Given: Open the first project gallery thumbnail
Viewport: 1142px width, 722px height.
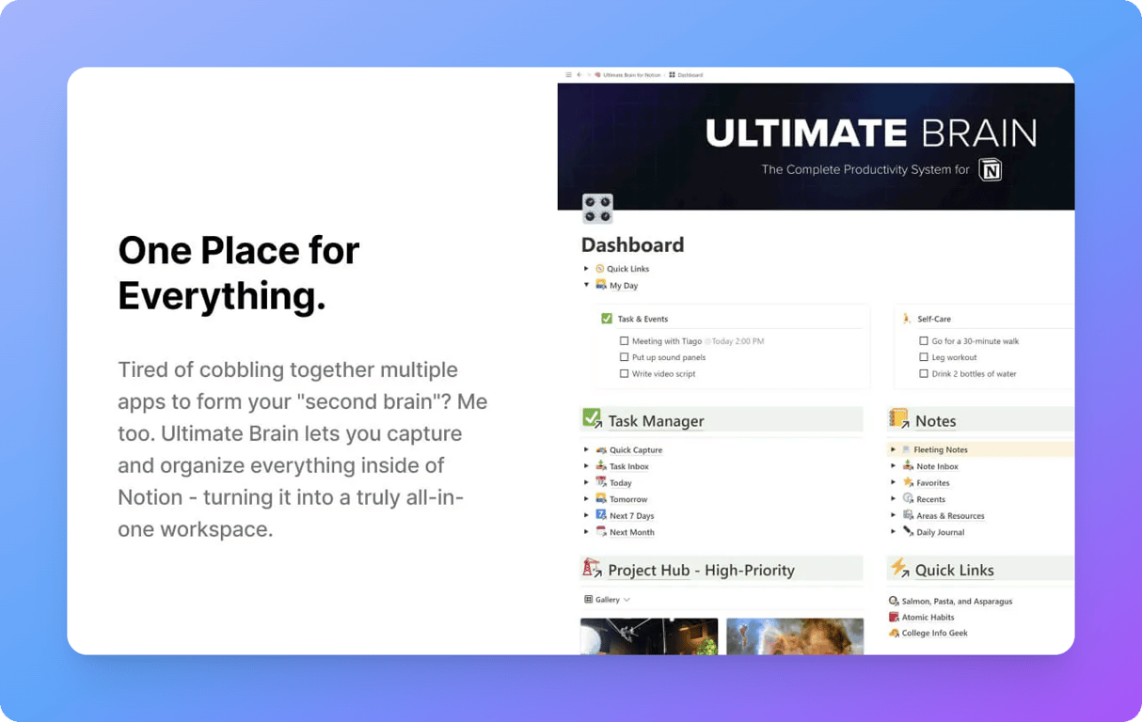Looking at the screenshot, I should point(649,636).
